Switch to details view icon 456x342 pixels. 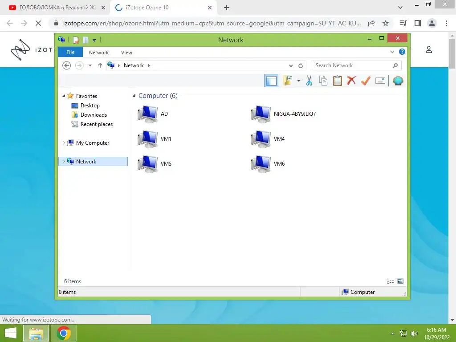point(390,281)
